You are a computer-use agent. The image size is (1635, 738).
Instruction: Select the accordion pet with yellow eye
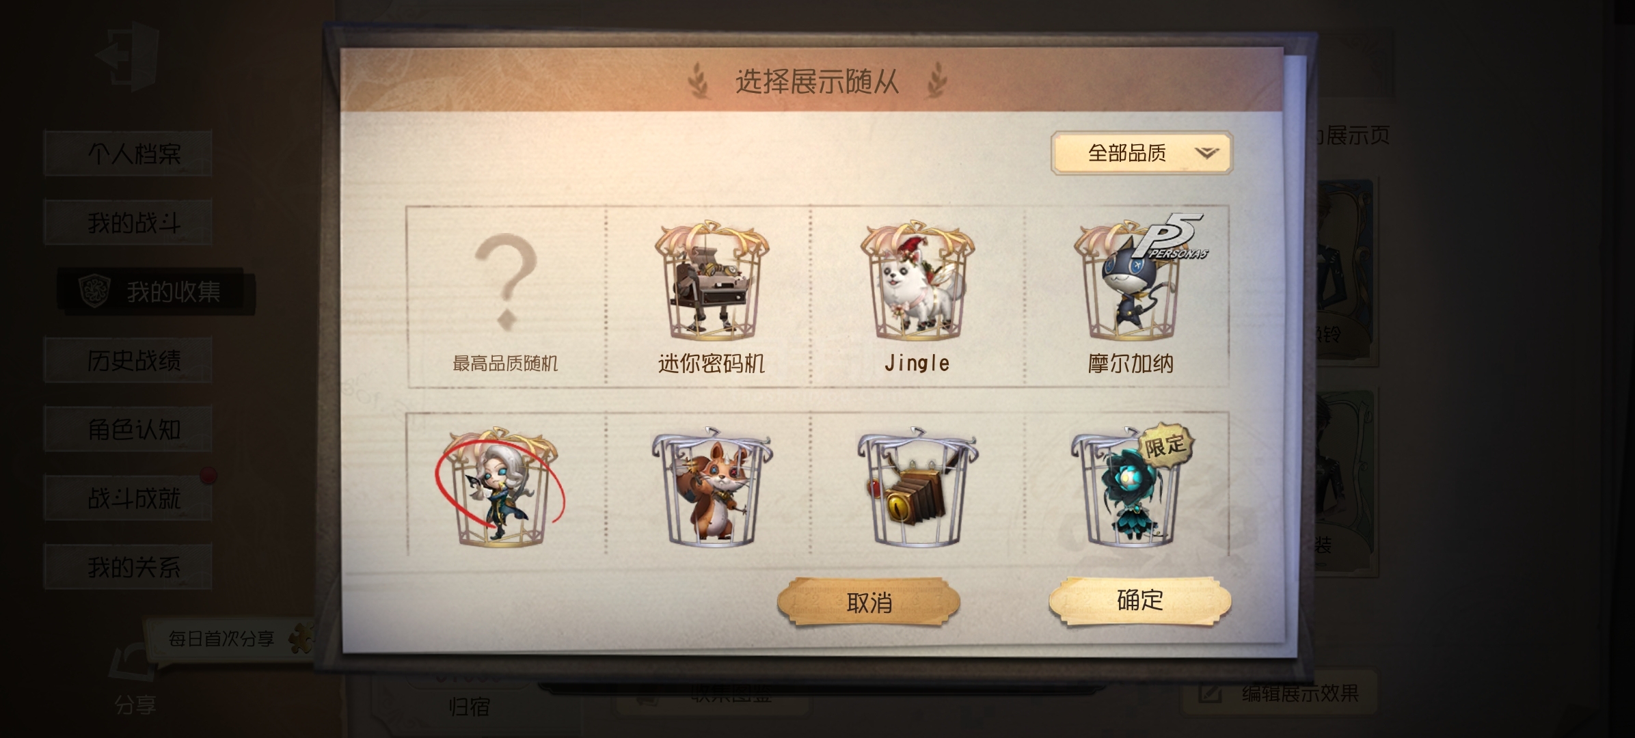pyautogui.click(x=917, y=485)
